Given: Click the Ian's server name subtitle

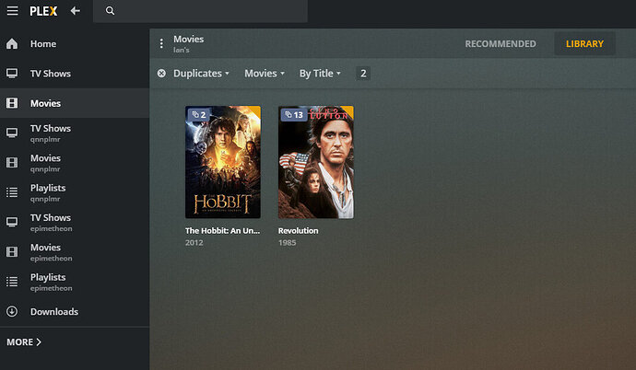Looking at the screenshot, I should tap(182, 50).
